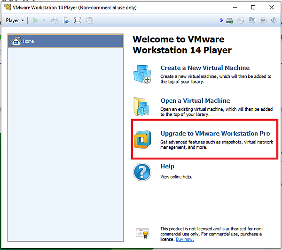The image size is (282, 250).
Task: Click the Send Ctrl+Alt+Del toolbar icon
Action: point(55,21)
